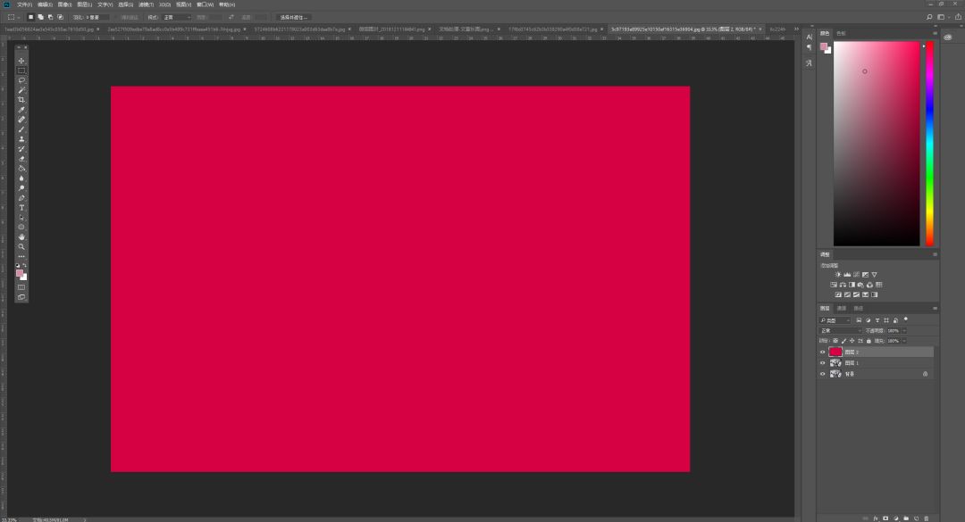This screenshot has height=522, width=965.
Task: Select the Move tool
Action: point(21,61)
